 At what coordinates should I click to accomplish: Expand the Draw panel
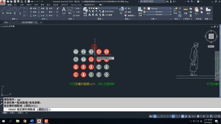15,19
